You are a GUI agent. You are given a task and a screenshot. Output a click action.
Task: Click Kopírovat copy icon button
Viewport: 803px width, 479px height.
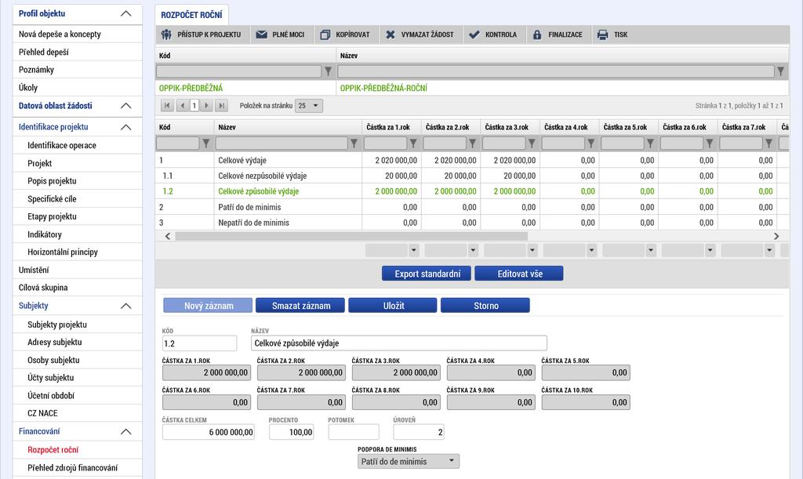point(345,34)
